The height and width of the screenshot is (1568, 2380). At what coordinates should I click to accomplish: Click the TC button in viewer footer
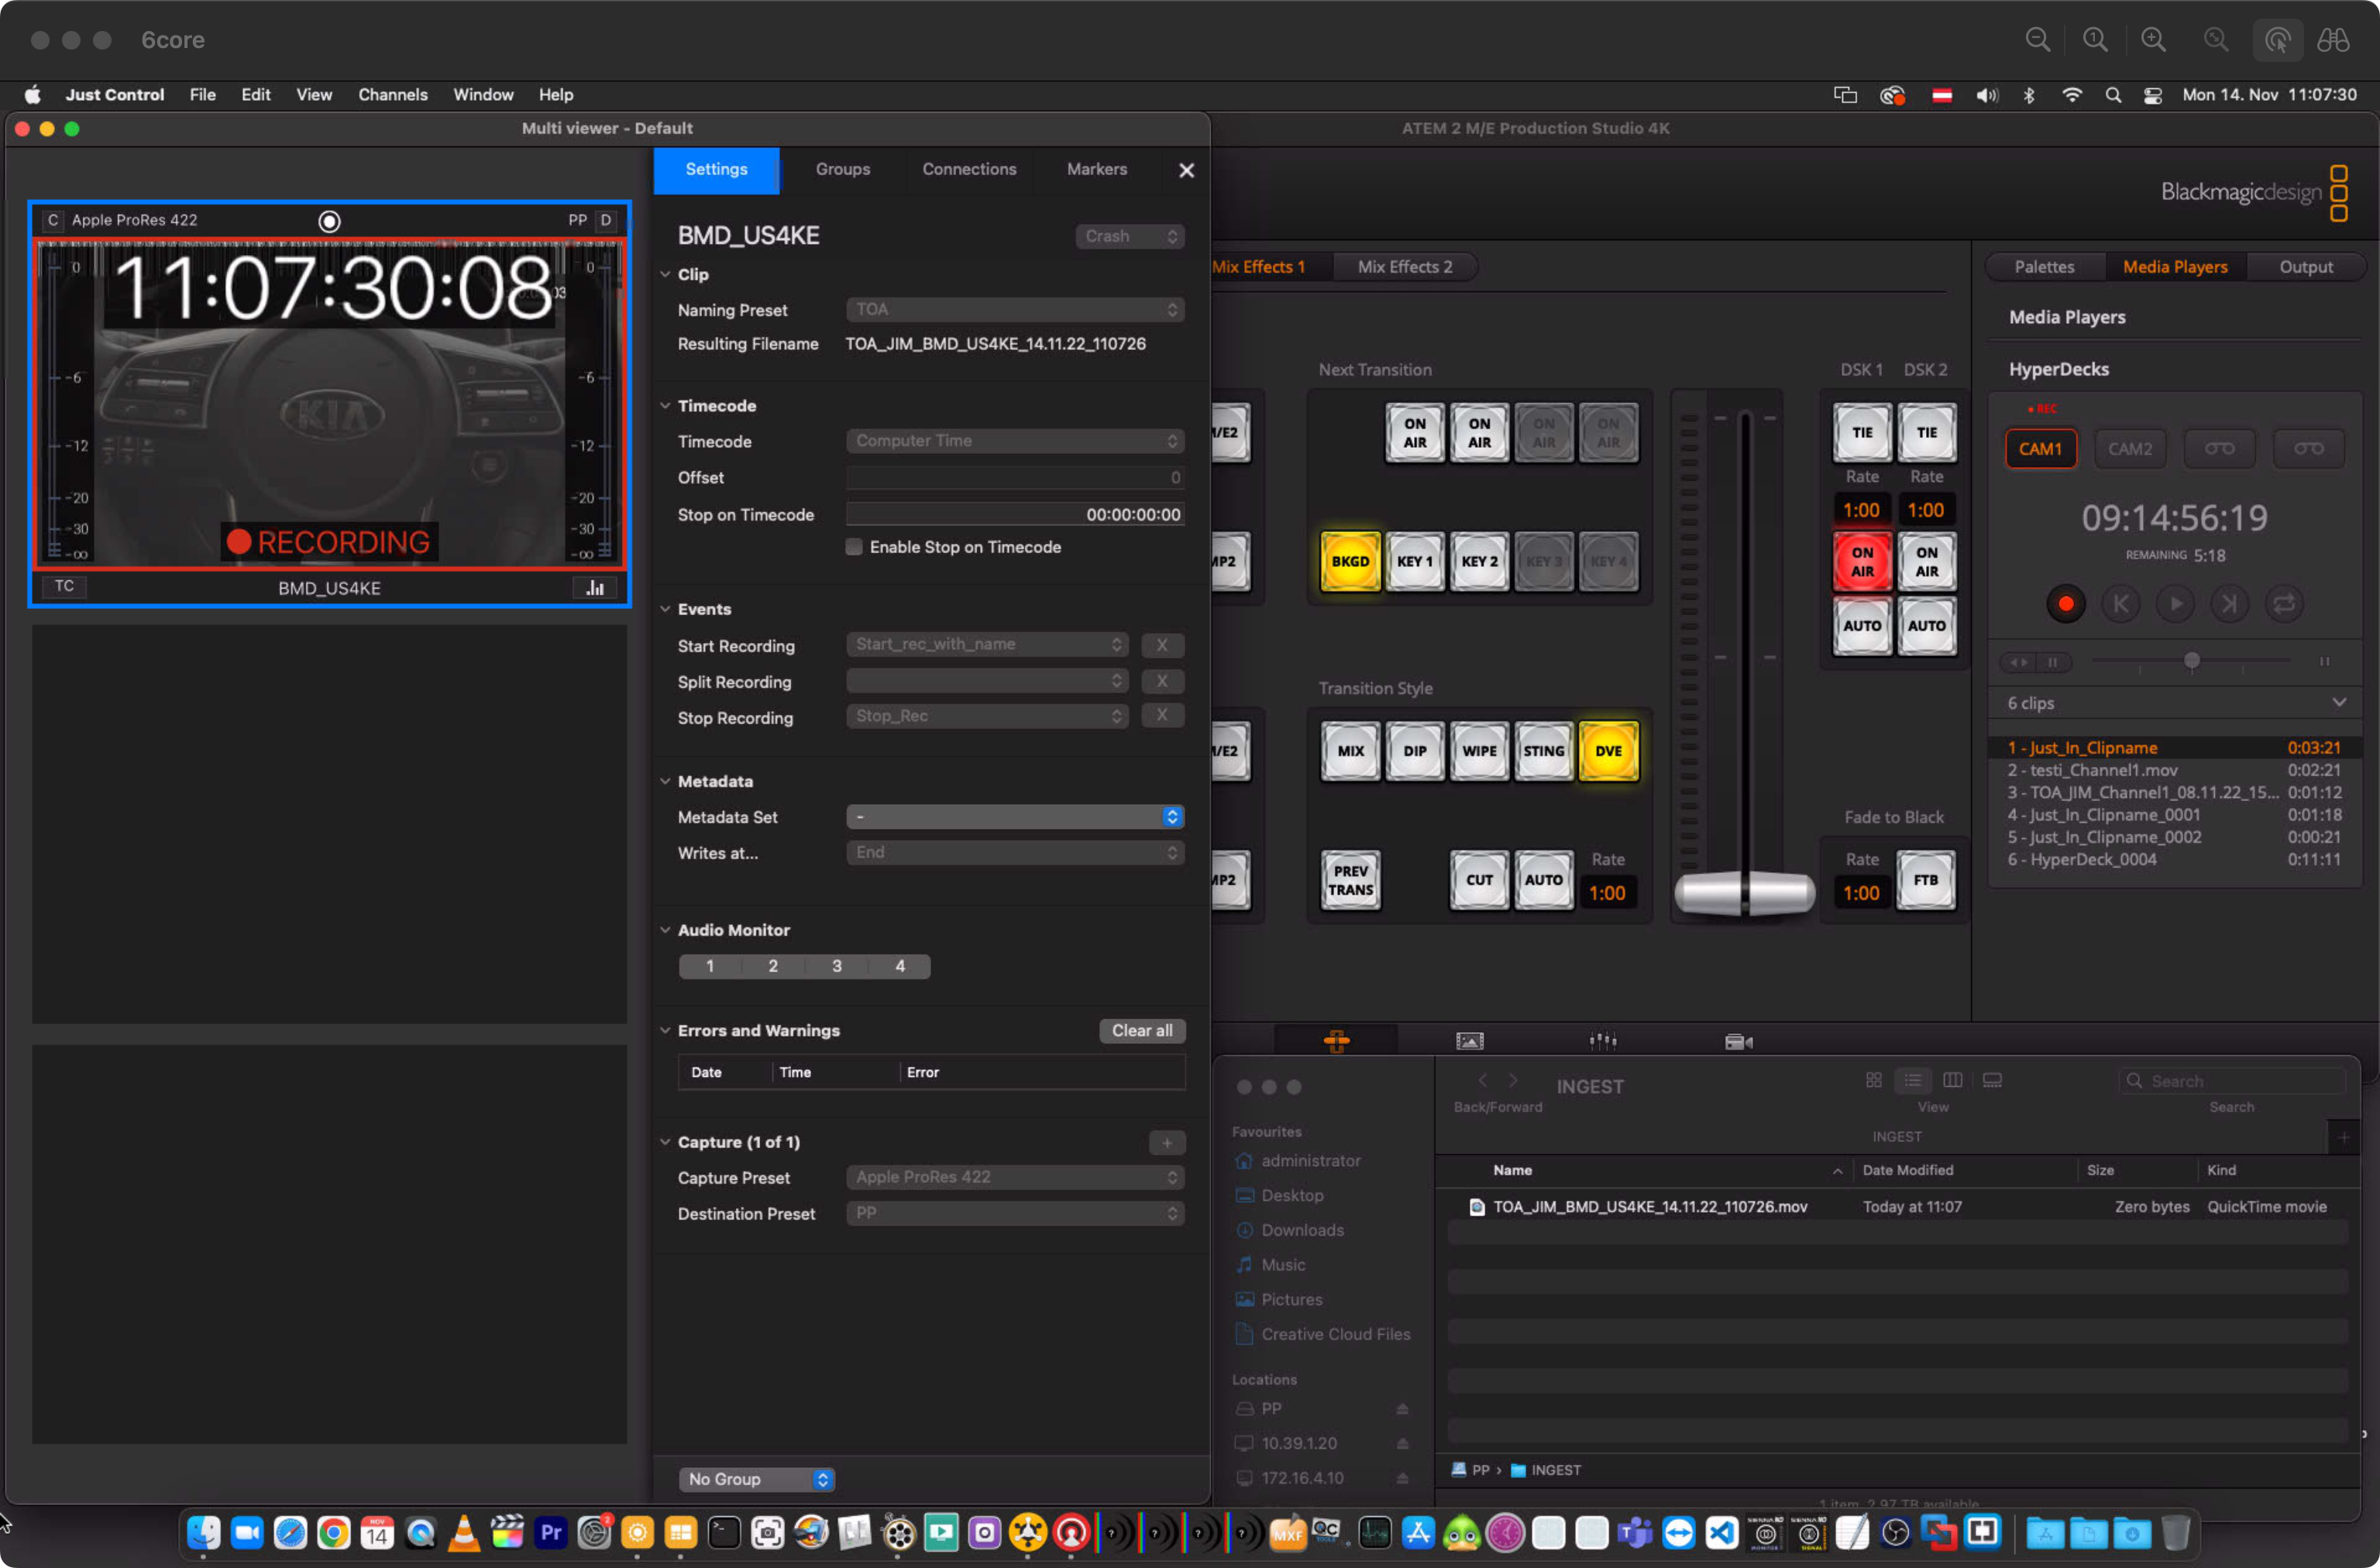coord(64,586)
